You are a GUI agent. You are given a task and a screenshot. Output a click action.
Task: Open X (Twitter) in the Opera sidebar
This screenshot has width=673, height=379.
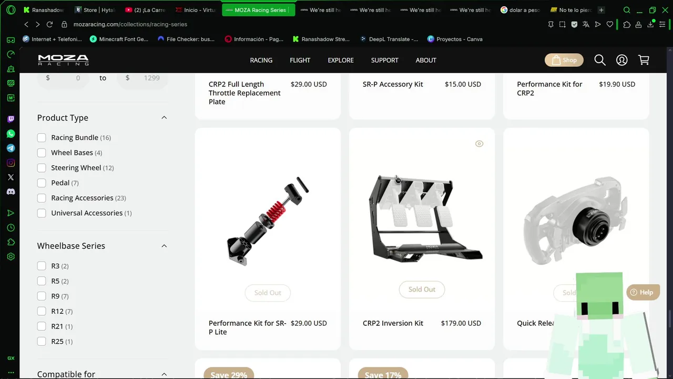[x=11, y=177]
